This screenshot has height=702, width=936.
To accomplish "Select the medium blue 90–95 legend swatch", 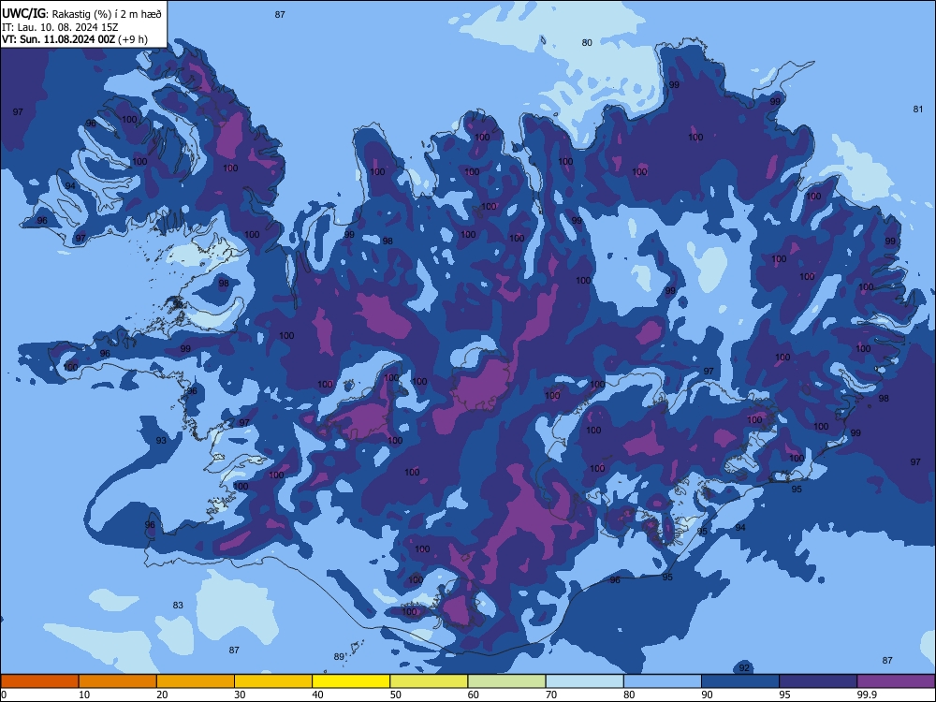I will pyautogui.click(x=740, y=681).
